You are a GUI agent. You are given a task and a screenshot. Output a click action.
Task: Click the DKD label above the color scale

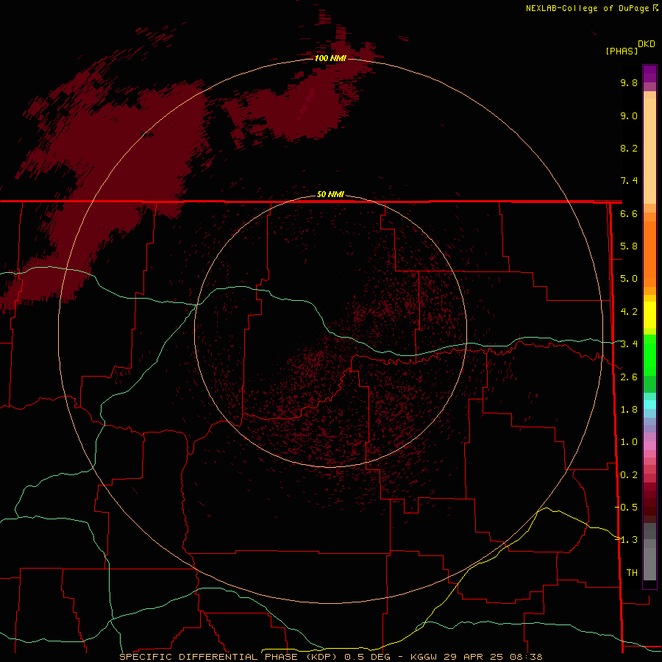click(x=647, y=44)
